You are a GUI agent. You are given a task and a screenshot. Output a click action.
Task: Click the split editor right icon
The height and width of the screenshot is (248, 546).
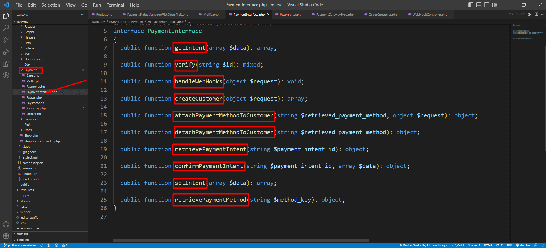click(536, 15)
